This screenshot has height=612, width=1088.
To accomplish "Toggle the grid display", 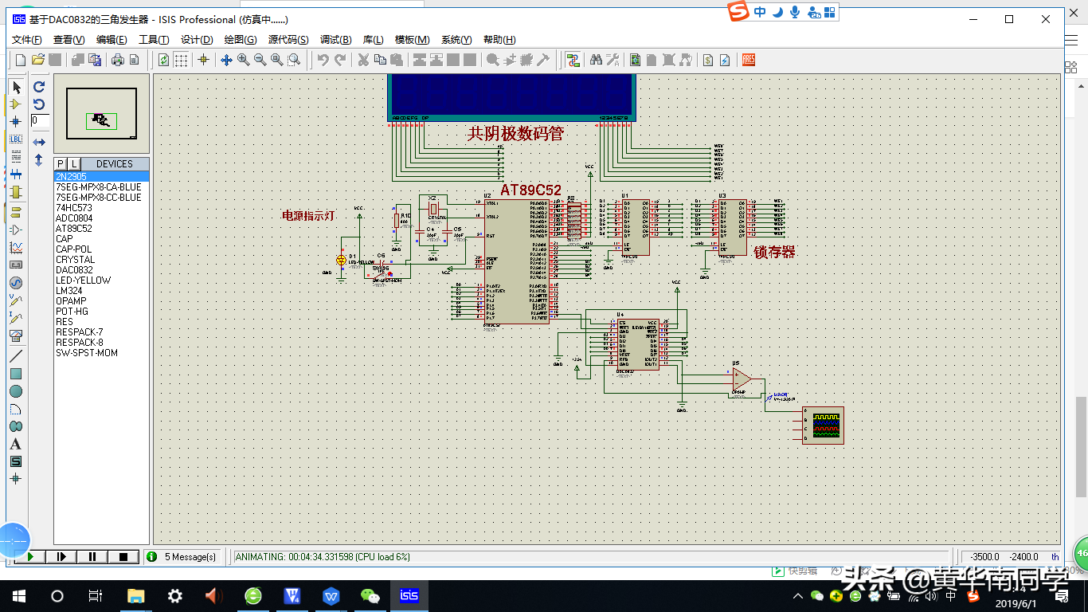I will pos(182,60).
